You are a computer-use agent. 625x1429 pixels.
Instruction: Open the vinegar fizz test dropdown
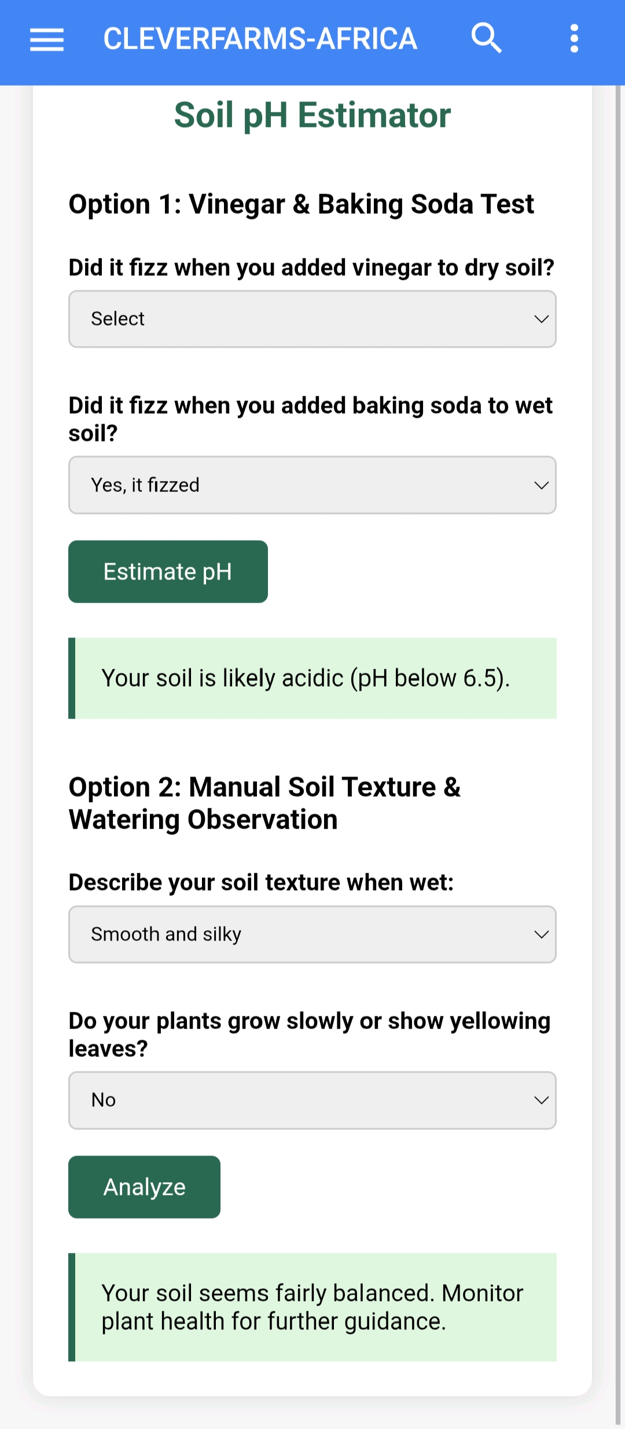312,319
